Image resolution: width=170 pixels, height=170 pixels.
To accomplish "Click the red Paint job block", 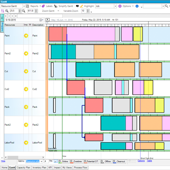I will click(x=58, y=34).
